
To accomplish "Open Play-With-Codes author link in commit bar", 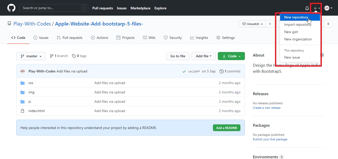I will tap(42, 71).
